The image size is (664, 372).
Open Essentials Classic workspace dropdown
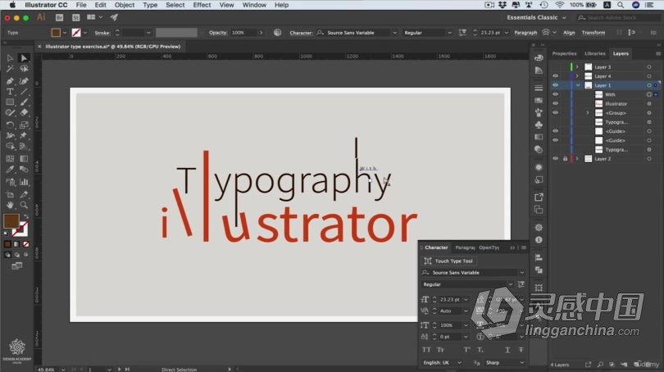click(x=536, y=17)
